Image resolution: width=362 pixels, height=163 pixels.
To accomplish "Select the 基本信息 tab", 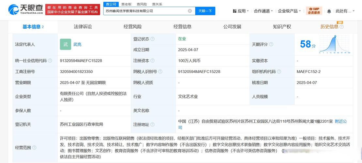I will click(33, 27).
